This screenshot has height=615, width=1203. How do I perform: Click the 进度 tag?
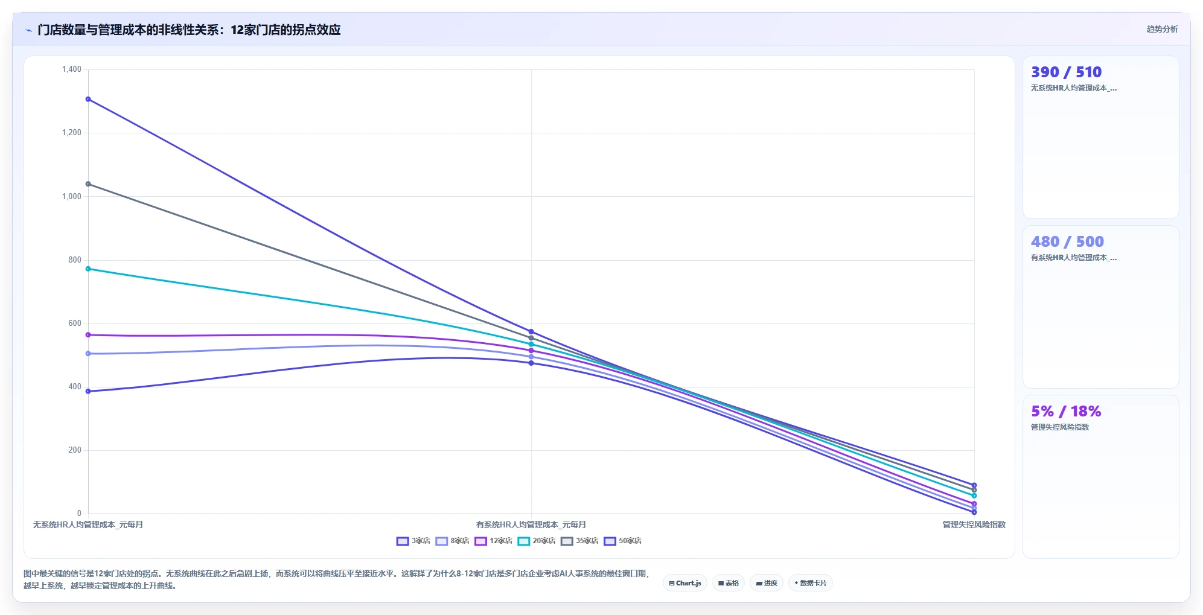(767, 583)
